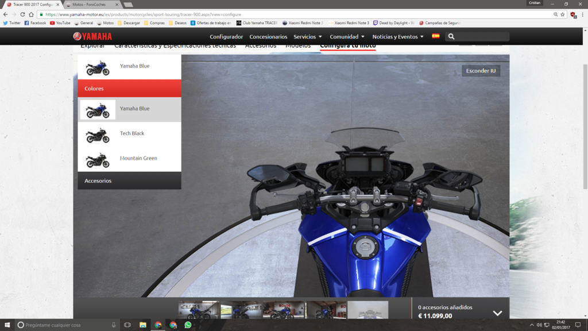Open the Twitter bookmark

tap(11, 23)
